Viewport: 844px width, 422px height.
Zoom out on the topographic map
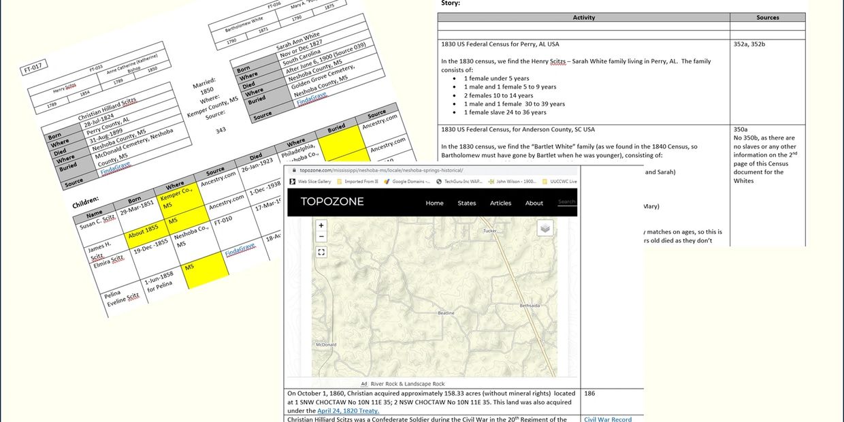[321, 237]
